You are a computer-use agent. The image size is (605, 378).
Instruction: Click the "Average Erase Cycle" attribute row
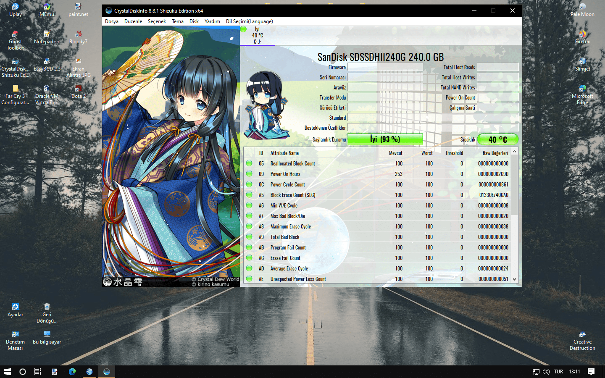(378, 268)
